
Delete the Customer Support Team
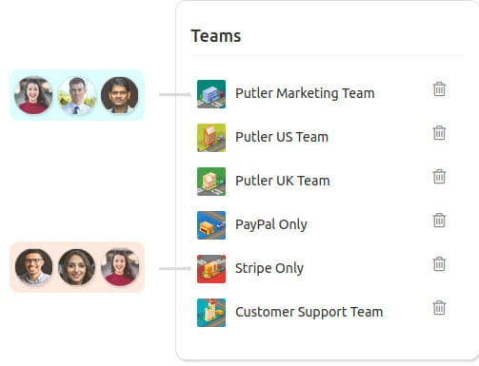coord(439,308)
